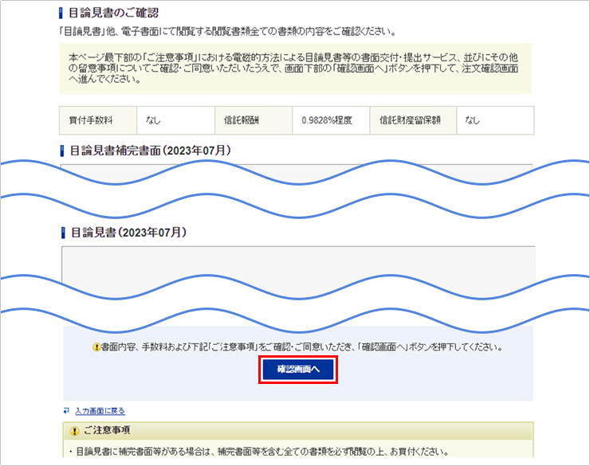Click the blue marker beside 目論見書(2023年07月)
The image size is (590, 466).
(x=62, y=233)
